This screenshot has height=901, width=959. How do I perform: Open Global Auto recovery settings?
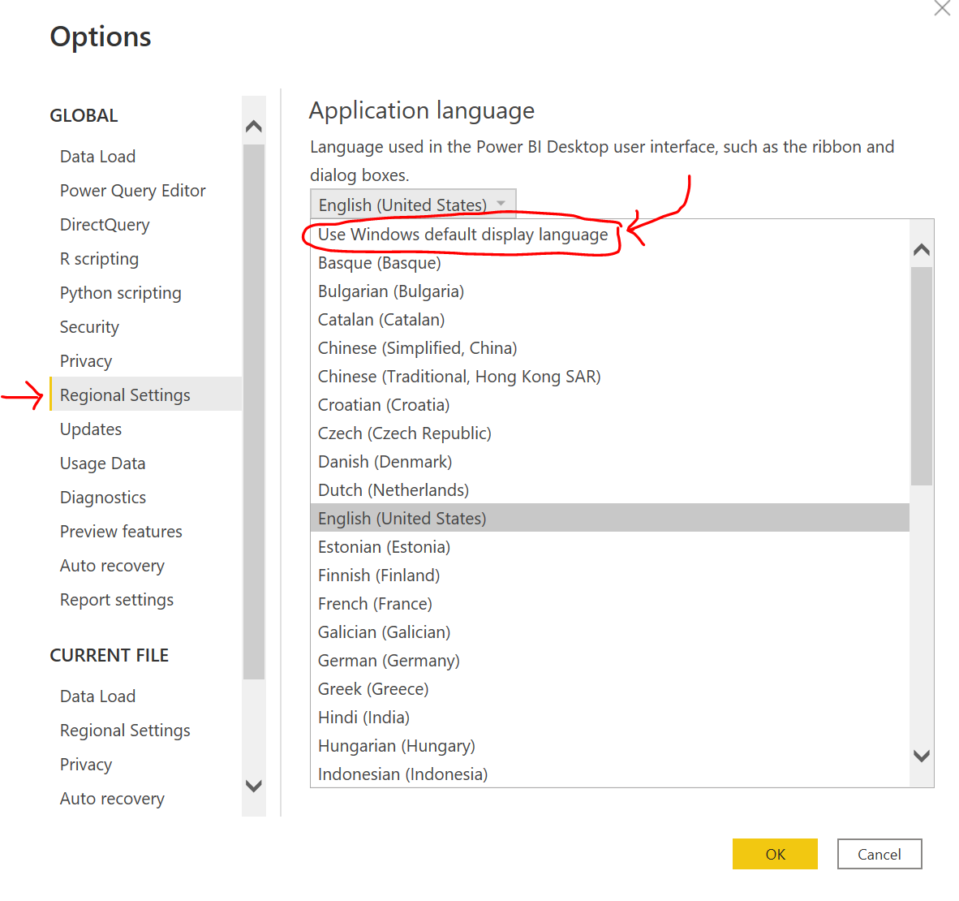112,566
